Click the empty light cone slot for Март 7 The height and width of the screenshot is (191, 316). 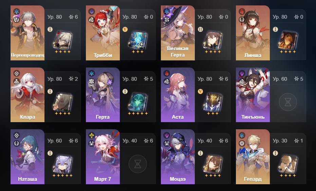click(x=138, y=164)
